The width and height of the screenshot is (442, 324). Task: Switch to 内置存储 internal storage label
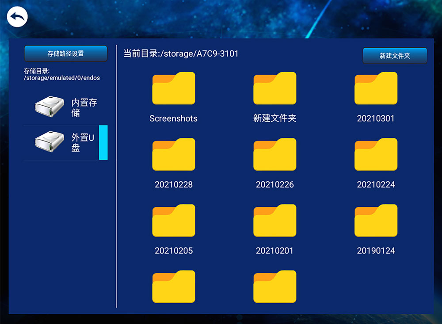pyautogui.click(x=84, y=108)
